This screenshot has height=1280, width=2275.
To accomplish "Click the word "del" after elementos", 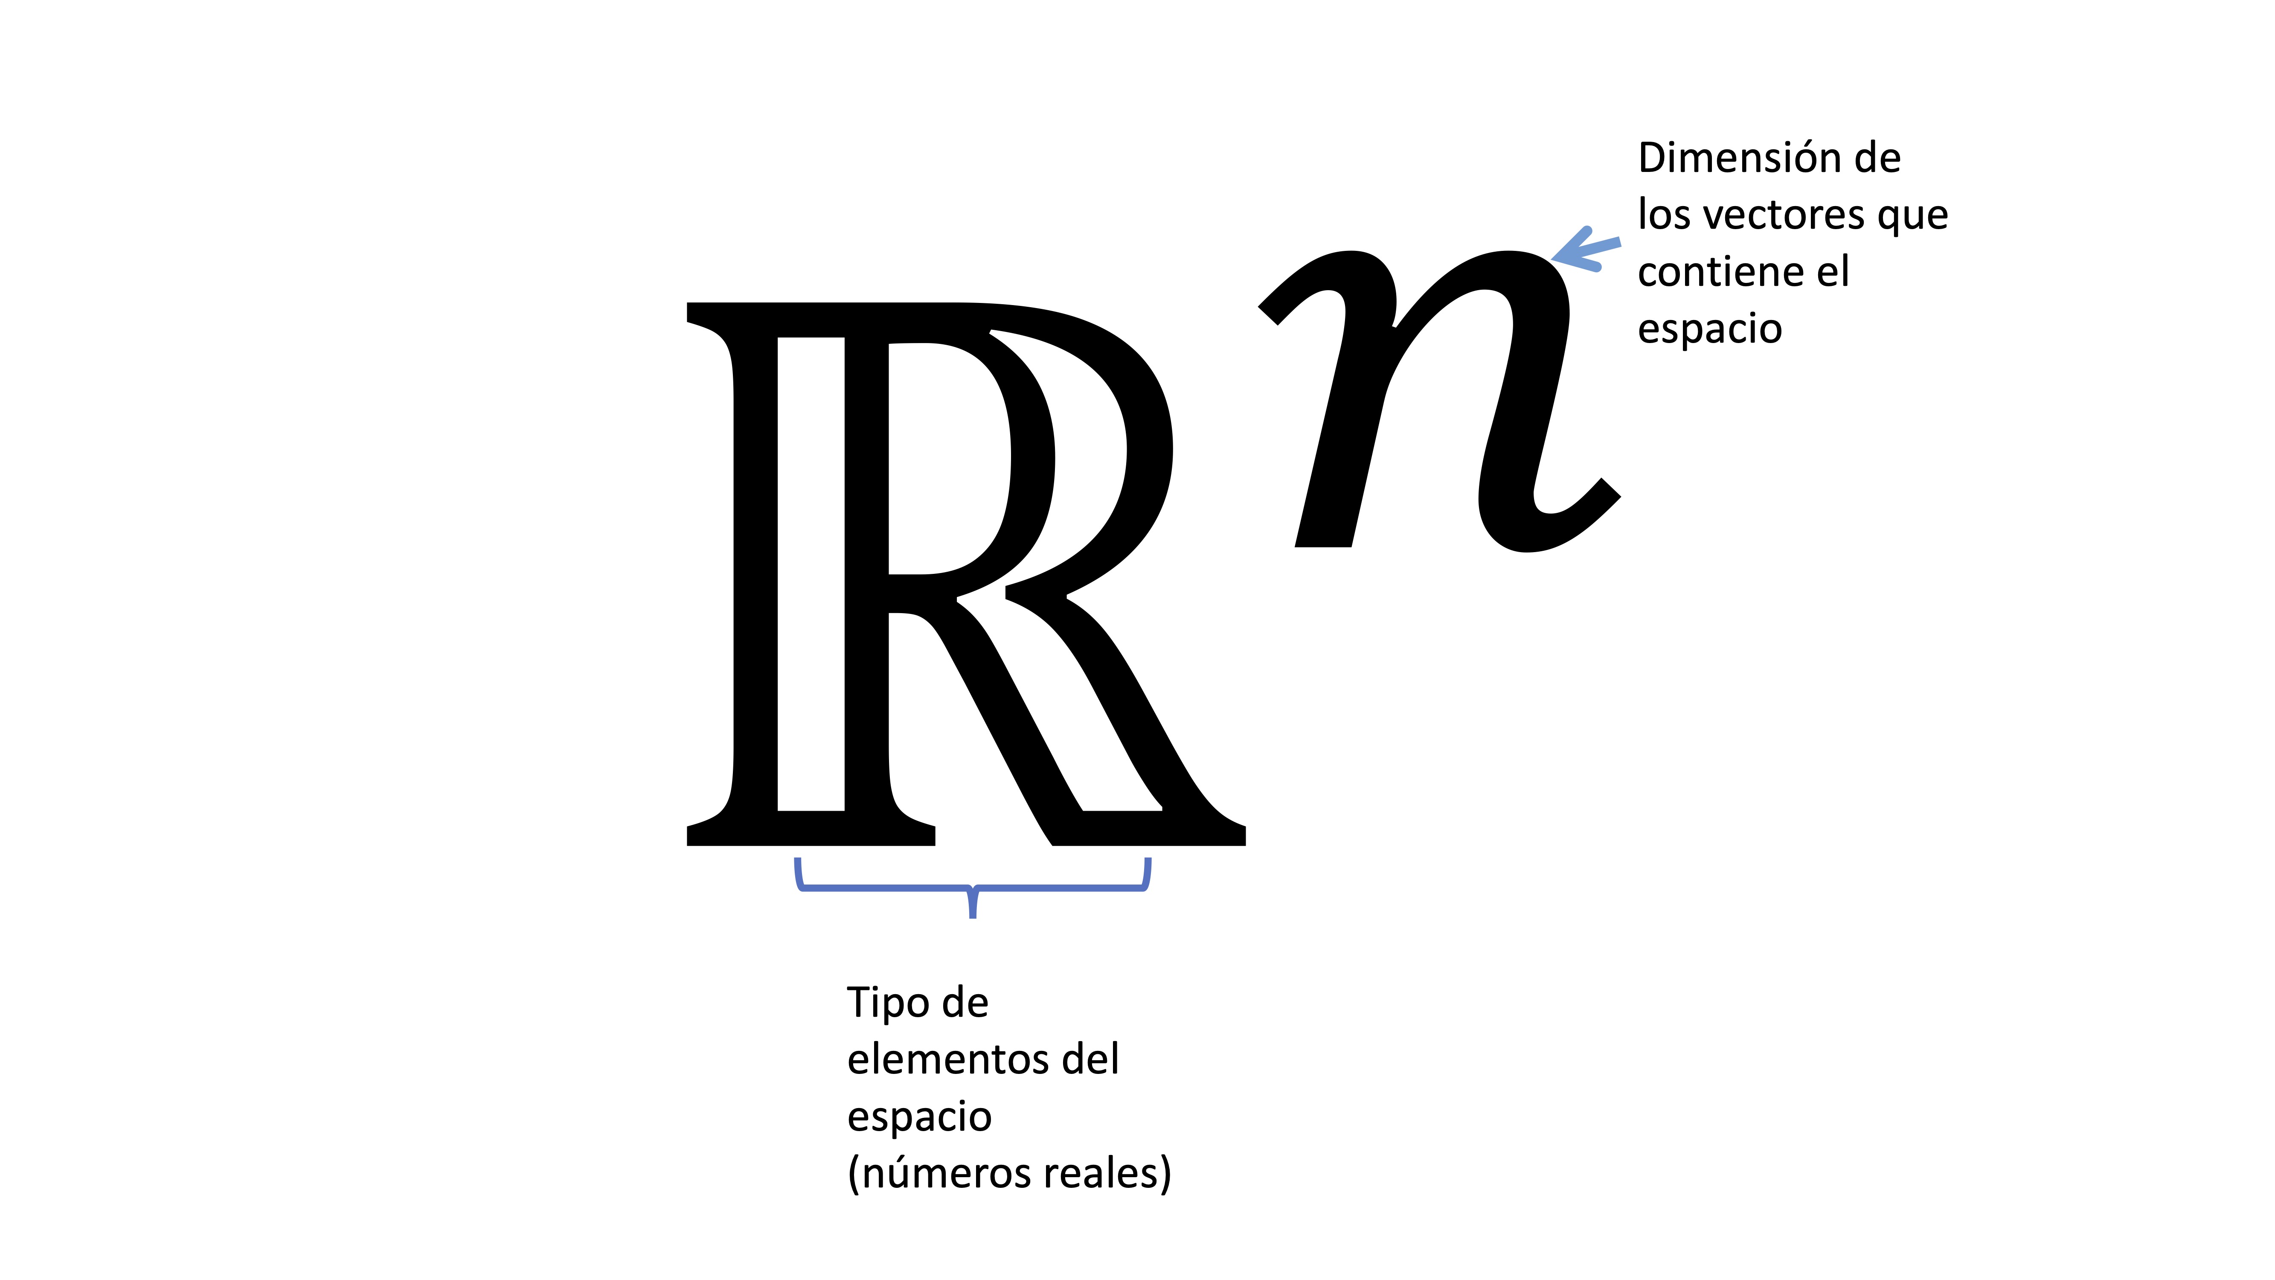I will point(1090,1059).
